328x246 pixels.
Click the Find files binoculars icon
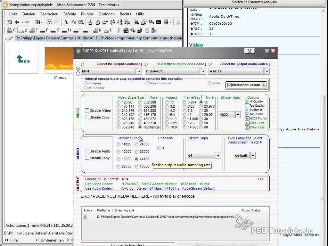(136, 22)
